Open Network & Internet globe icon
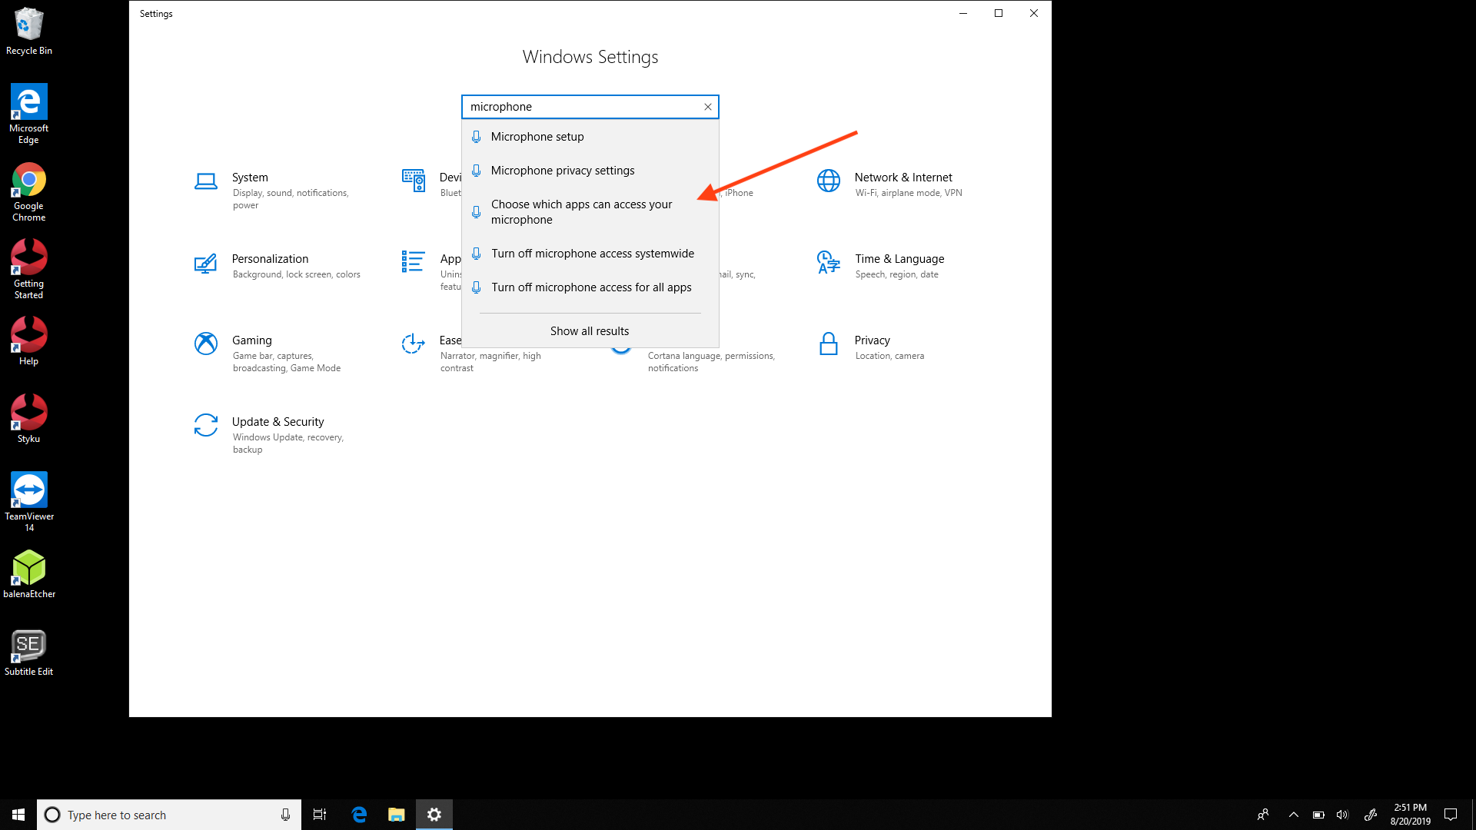 pos(828,181)
